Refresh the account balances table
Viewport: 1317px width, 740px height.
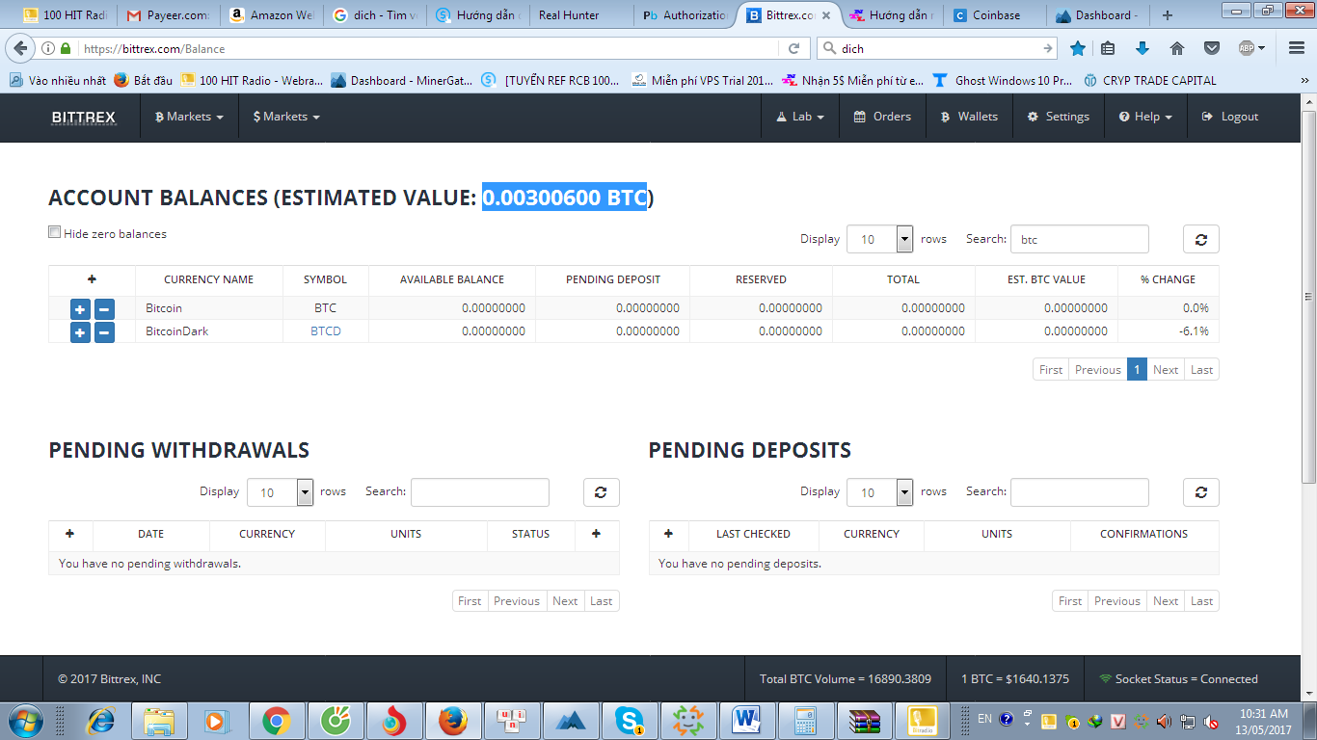pos(1200,239)
